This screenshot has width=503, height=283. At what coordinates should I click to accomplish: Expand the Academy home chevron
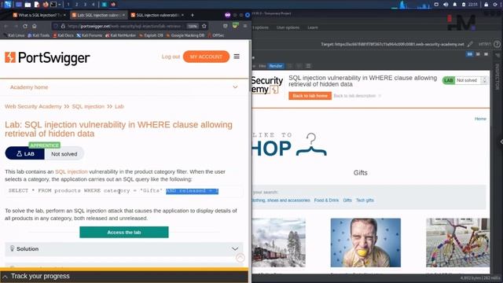235,87
